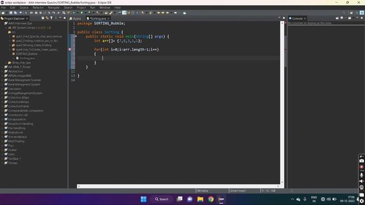The width and height of the screenshot is (365, 205).
Task: Select the Exception Handling project
Action: pos(21,124)
